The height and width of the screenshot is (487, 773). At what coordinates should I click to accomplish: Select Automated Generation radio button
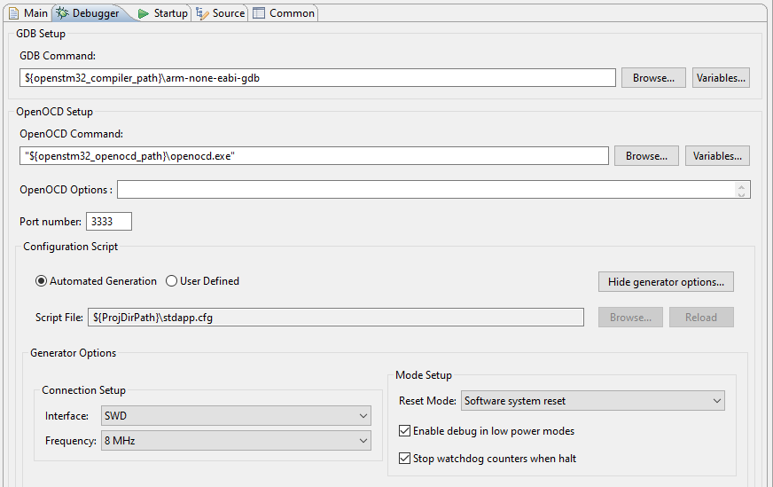pyautogui.click(x=42, y=281)
